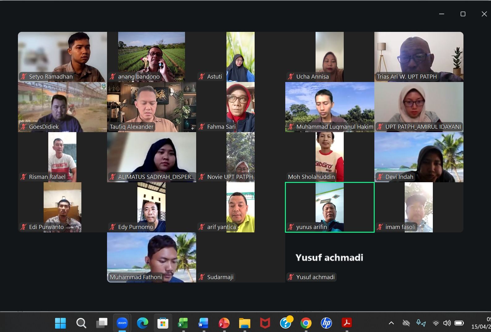This screenshot has width=491, height=332.
Task: Click the 'Novie UPT PATPH' name label
Action: [x=230, y=177]
